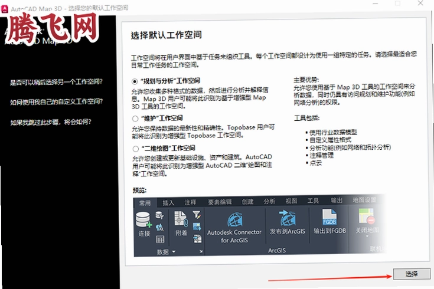
Task: Click the filtered database icon beside 连接
Action: coord(159,215)
